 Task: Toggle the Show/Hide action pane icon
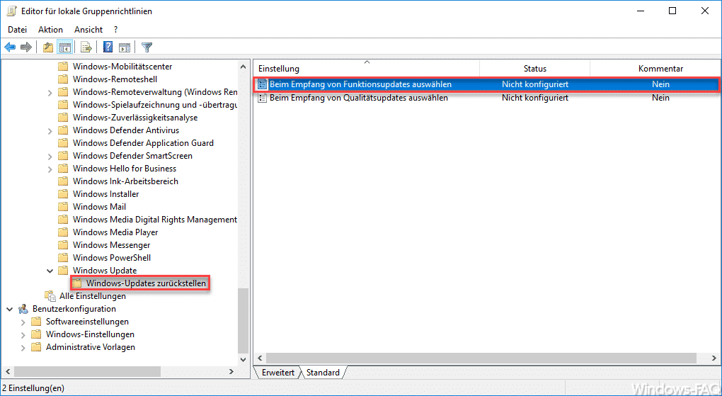(125, 47)
